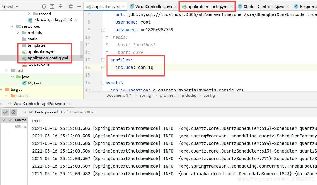The height and width of the screenshot is (185, 317).
Task: Click 'profiles:' in the breadcrumb bar
Action: tap(167, 95)
